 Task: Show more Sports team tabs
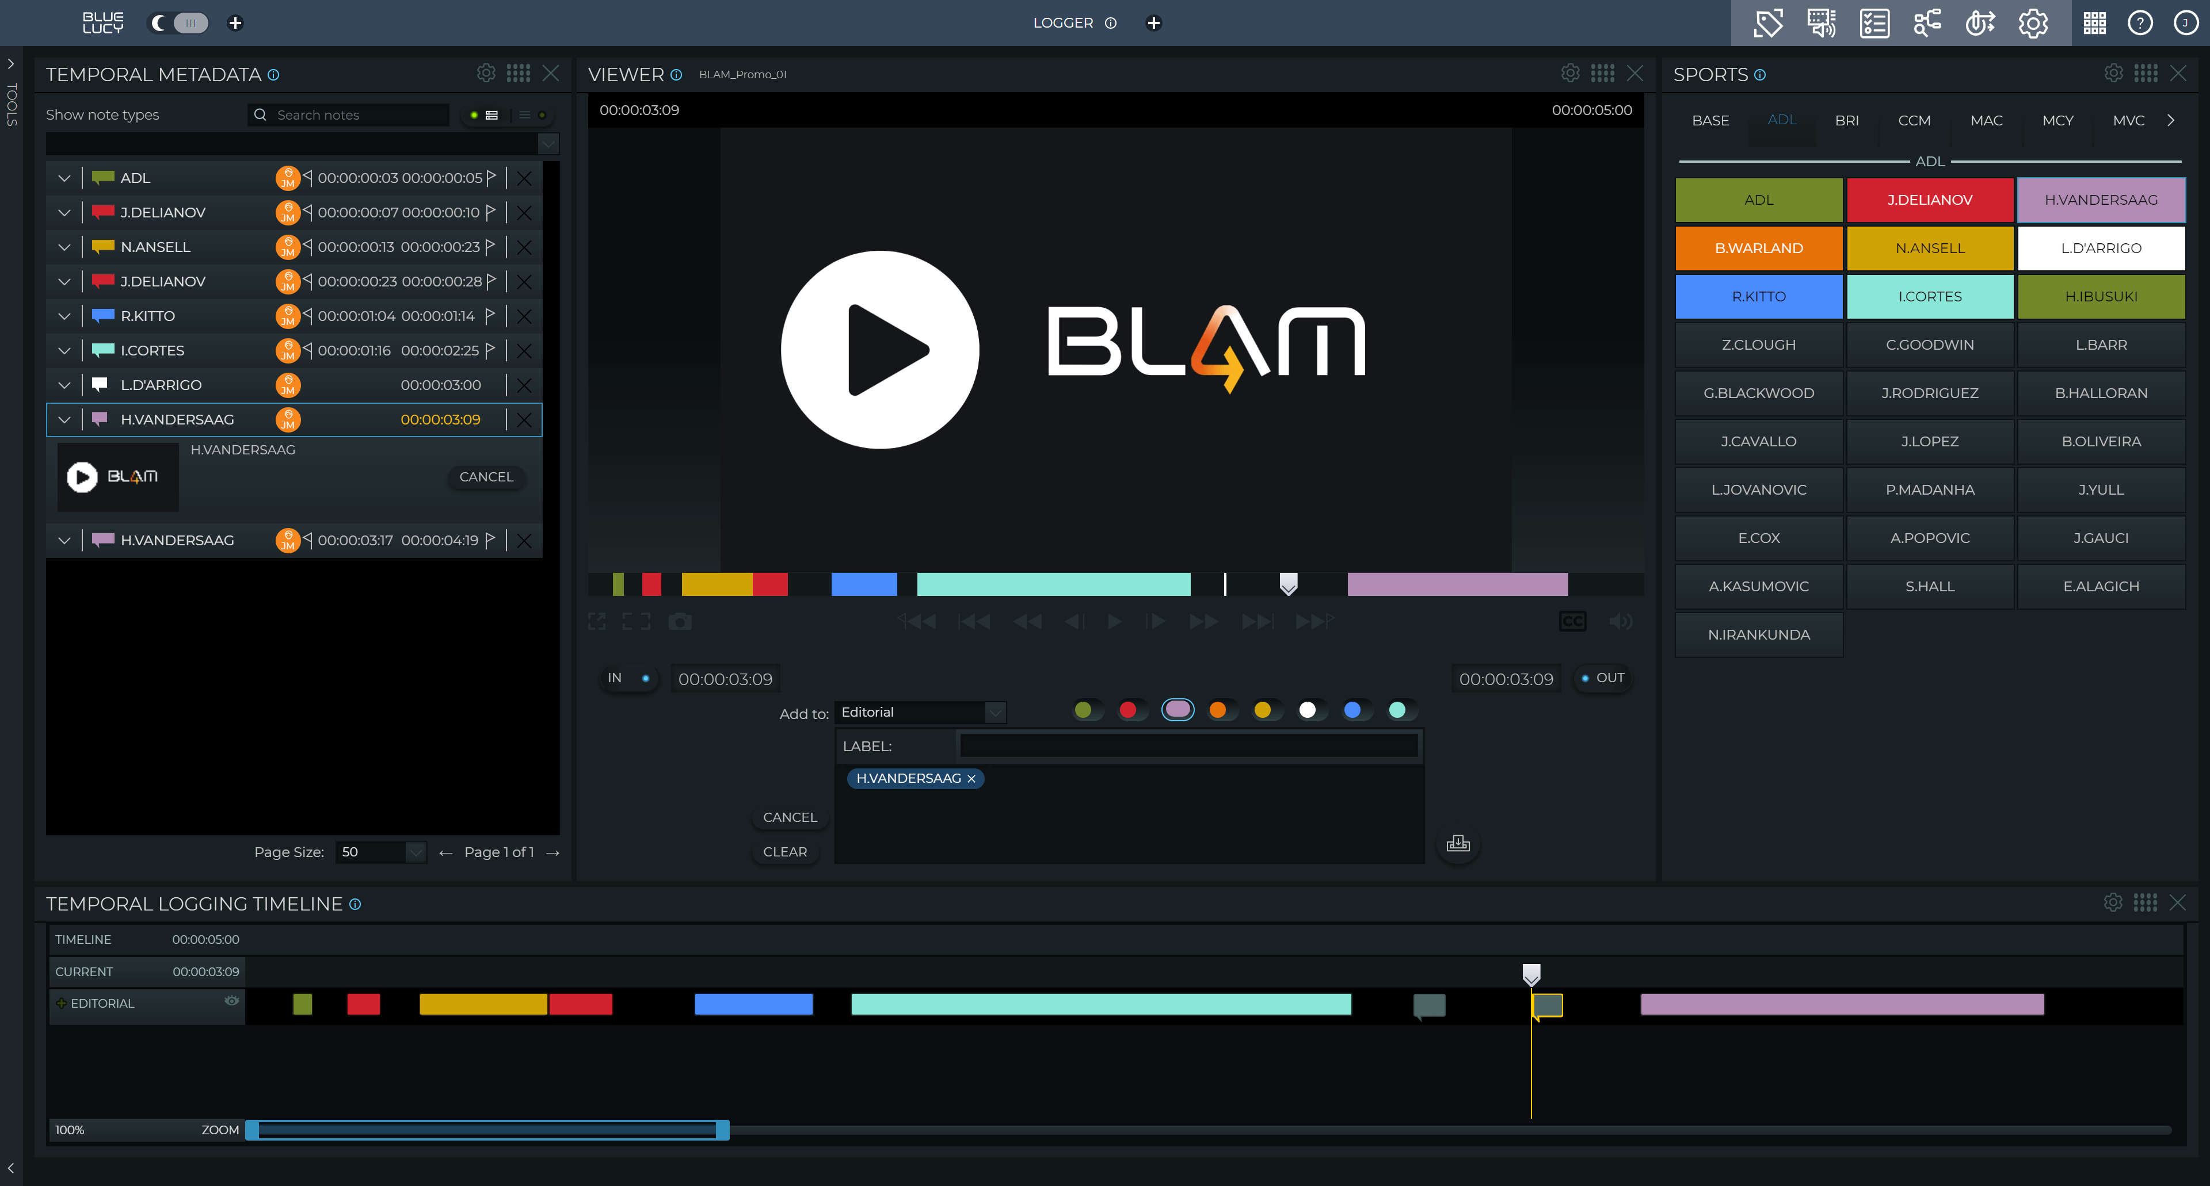point(2170,121)
